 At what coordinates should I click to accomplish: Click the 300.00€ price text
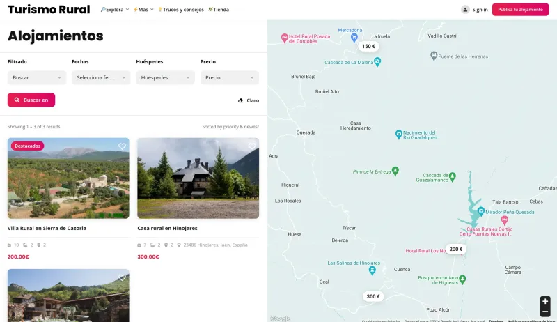pyautogui.click(x=148, y=256)
